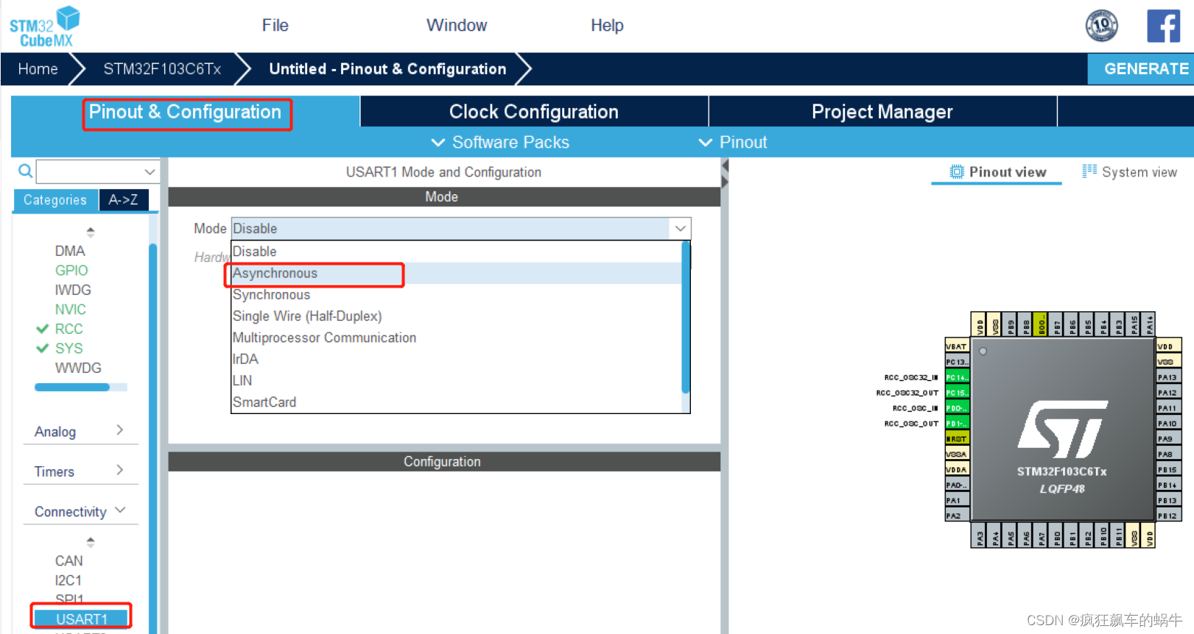The image size is (1194, 634).
Task: Select pin PA12 on the chip
Action: tap(1168, 393)
